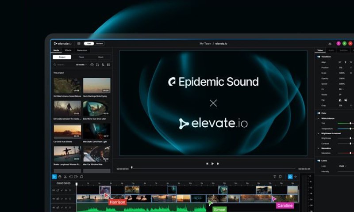This screenshot has width=354, height=212.
Task: Switch to Edit mode
Action: (x=89, y=43)
